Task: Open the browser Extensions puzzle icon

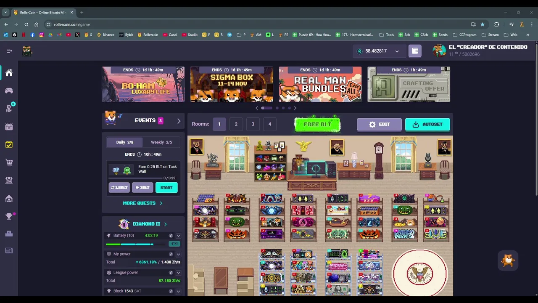Action: click(x=496, y=24)
